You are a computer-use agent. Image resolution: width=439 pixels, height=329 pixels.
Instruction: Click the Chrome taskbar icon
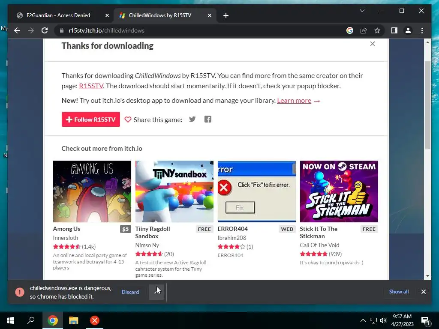[x=52, y=320]
